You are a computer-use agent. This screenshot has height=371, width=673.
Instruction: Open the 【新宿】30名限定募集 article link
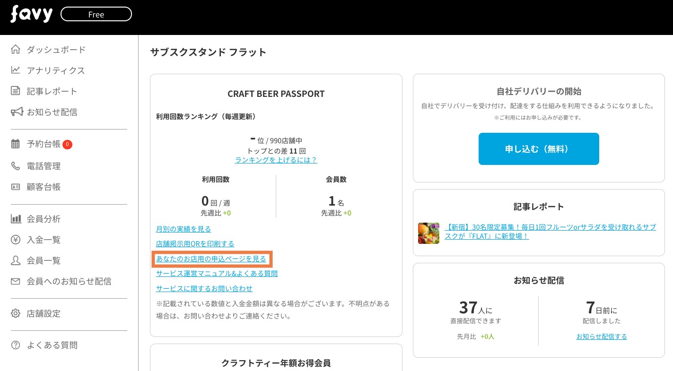point(551,232)
